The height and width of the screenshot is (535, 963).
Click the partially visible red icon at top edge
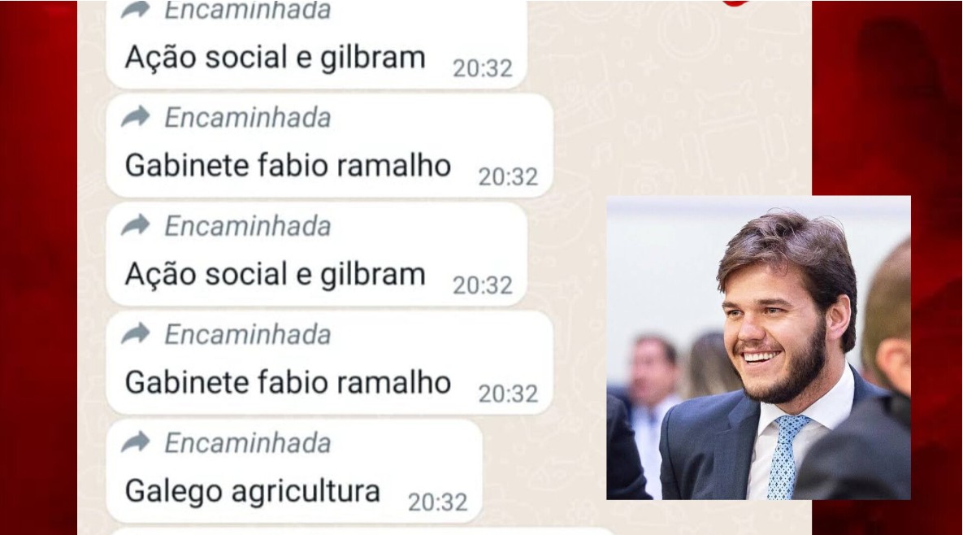[x=735, y=2]
